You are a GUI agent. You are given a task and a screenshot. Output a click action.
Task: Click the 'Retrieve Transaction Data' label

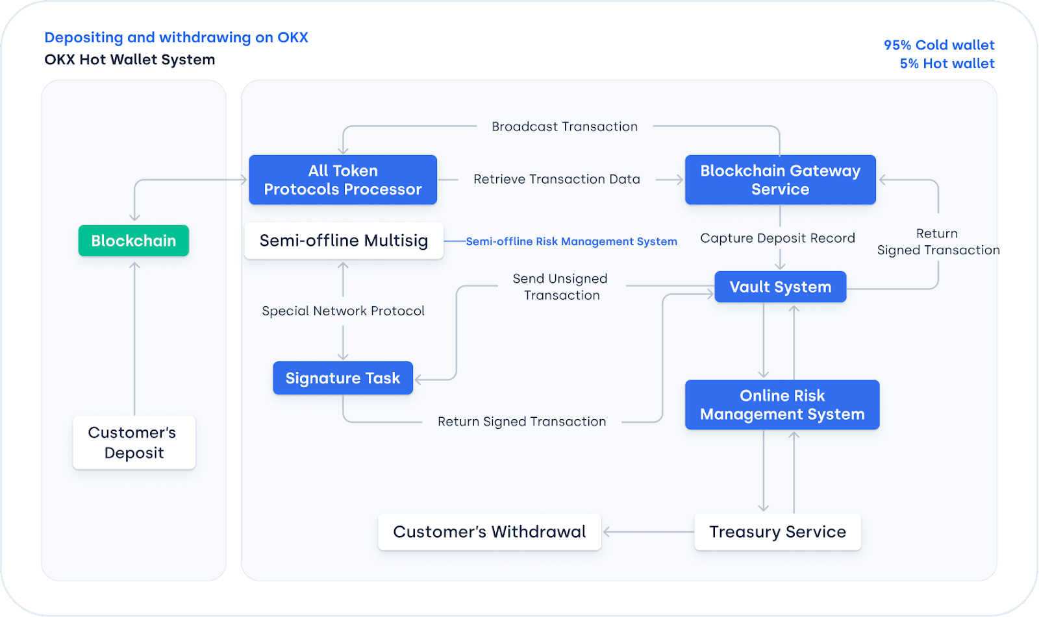pyautogui.click(x=557, y=179)
